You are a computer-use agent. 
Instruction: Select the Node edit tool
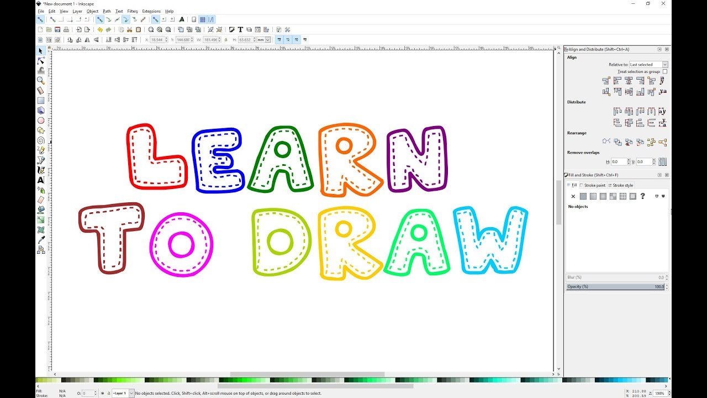click(x=40, y=61)
